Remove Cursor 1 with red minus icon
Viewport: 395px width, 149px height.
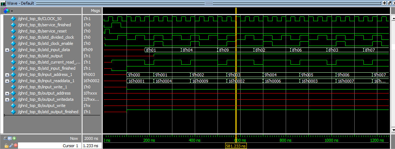point(15,145)
